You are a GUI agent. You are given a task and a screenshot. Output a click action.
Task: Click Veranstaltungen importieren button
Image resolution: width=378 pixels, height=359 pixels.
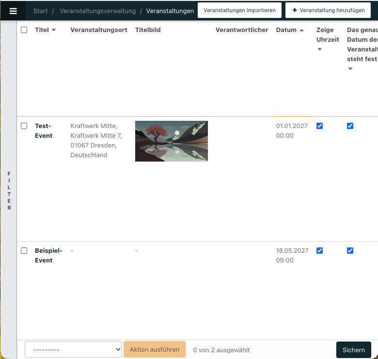(239, 10)
